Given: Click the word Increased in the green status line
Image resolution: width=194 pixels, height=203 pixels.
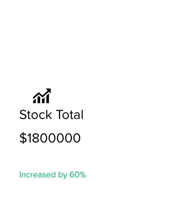Looking at the screenshot, I should pyautogui.click(x=37, y=175).
